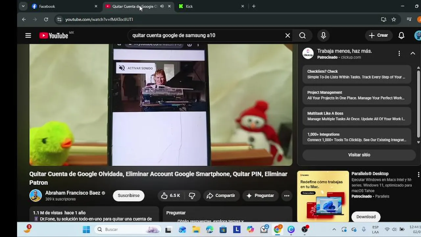Open Wi-Fi network settings in tray
This screenshot has width=421, height=237.
(x=387, y=229)
